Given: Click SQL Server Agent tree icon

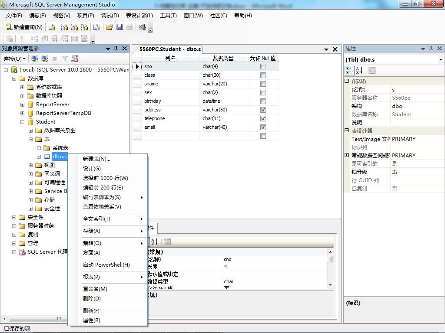Looking at the screenshot, I should click(22, 252).
